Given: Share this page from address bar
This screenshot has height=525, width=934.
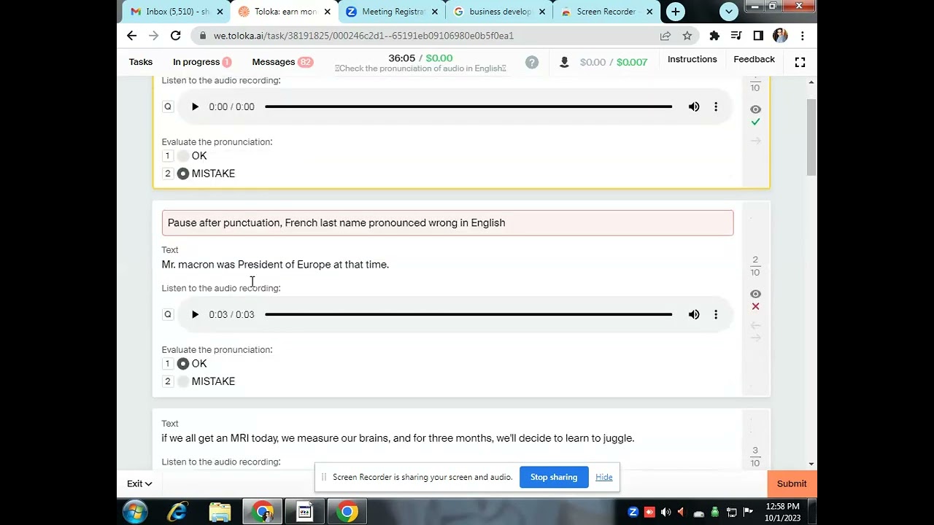Looking at the screenshot, I should click(665, 36).
